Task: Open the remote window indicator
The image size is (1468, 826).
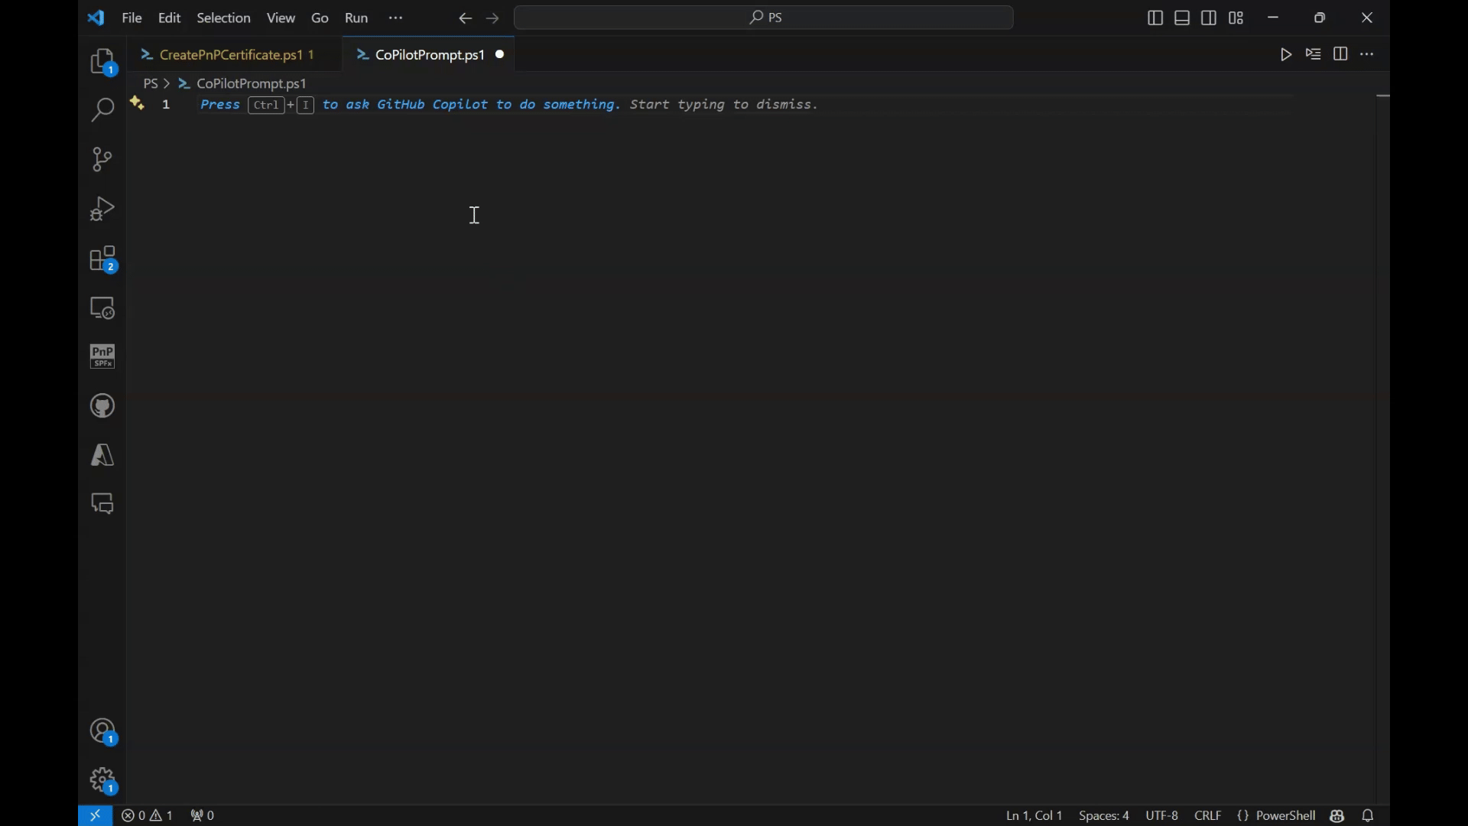Action: 96,816
